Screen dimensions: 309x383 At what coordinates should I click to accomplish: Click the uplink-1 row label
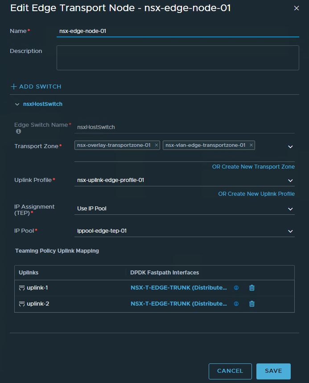37,288
